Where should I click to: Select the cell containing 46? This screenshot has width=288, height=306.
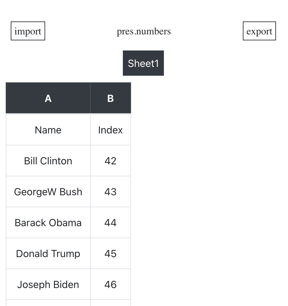coord(111,285)
